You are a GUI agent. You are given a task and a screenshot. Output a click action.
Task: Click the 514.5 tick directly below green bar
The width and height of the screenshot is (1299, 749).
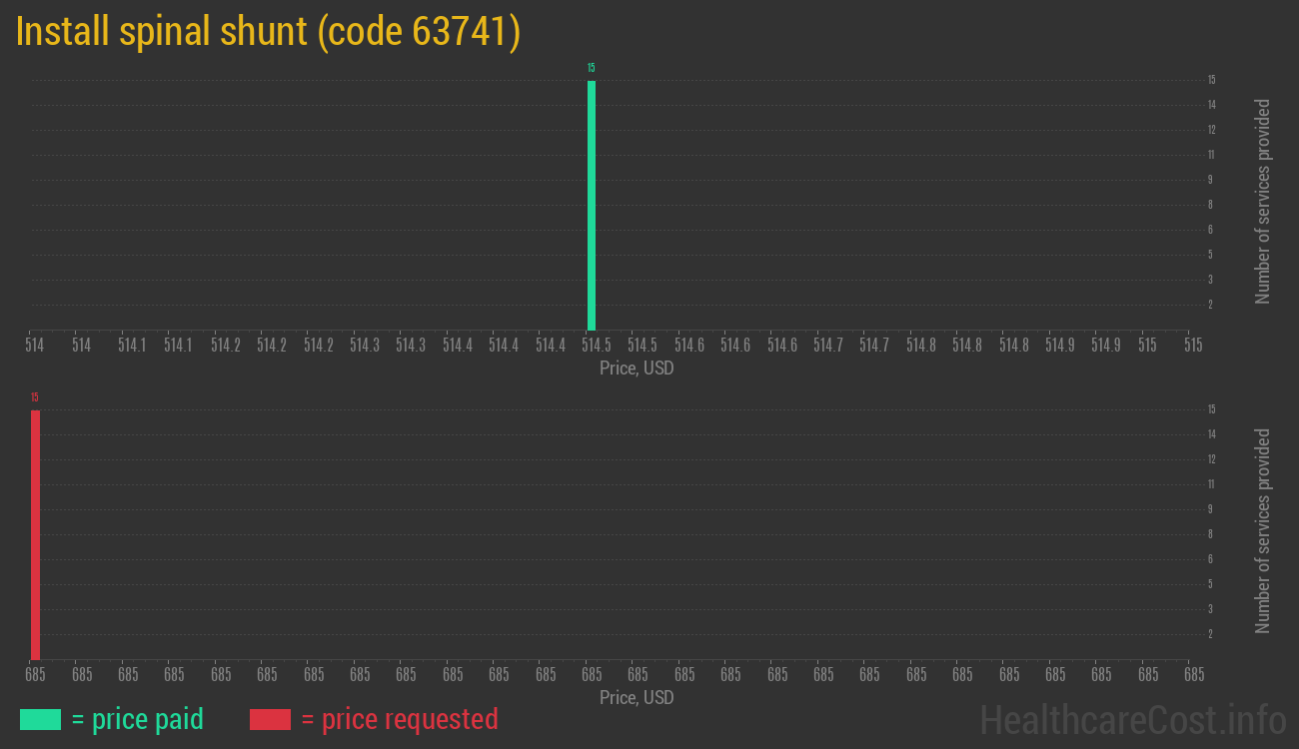(x=597, y=346)
